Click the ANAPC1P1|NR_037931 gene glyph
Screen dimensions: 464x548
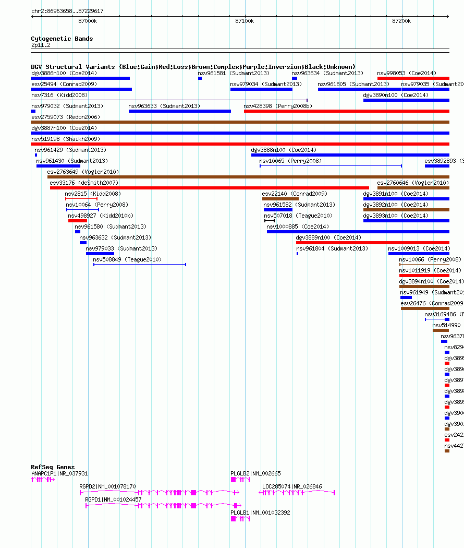pos(43,480)
